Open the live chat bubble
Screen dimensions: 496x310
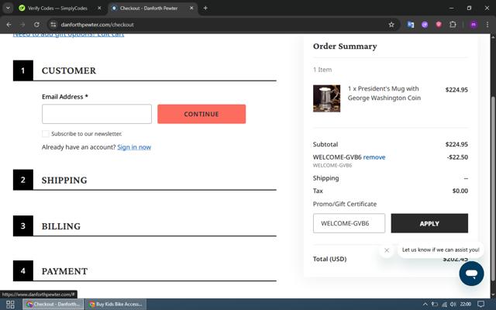click(472, 274)
